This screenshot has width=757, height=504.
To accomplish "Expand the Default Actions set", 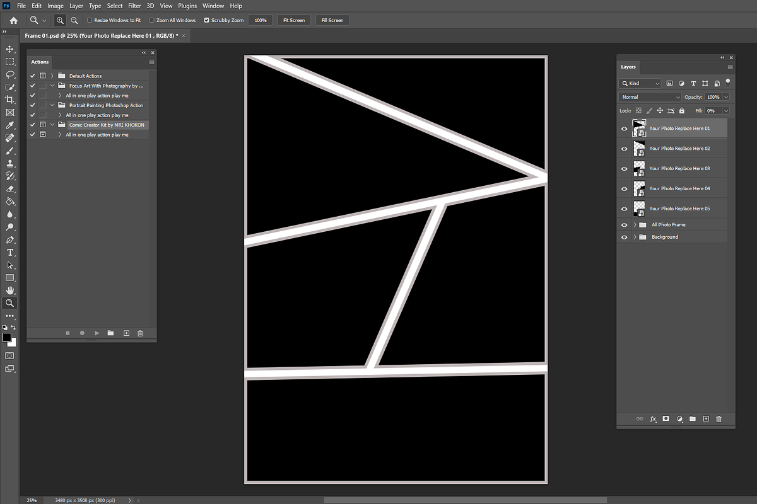I will click(x=52, y=76).
